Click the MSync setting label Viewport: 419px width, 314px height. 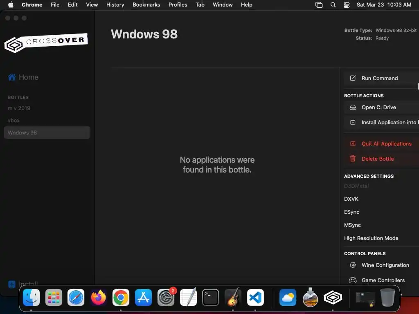(x=352, y=225)
